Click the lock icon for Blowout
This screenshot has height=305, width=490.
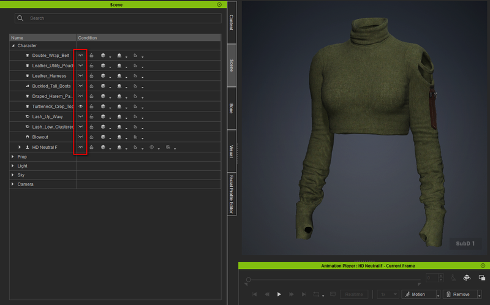[x=91, y=137]
